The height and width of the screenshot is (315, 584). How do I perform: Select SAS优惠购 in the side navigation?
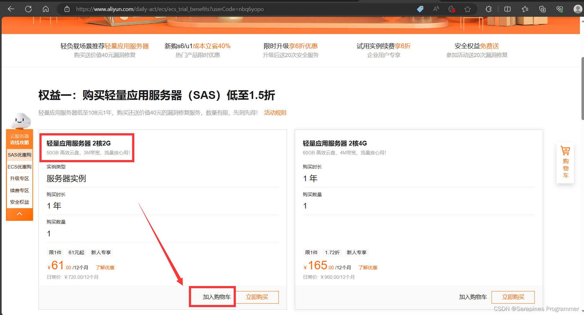point(20,155)
